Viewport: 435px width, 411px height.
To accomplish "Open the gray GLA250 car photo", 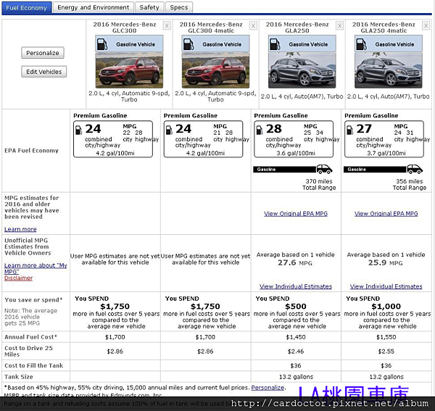I will 302,70.
